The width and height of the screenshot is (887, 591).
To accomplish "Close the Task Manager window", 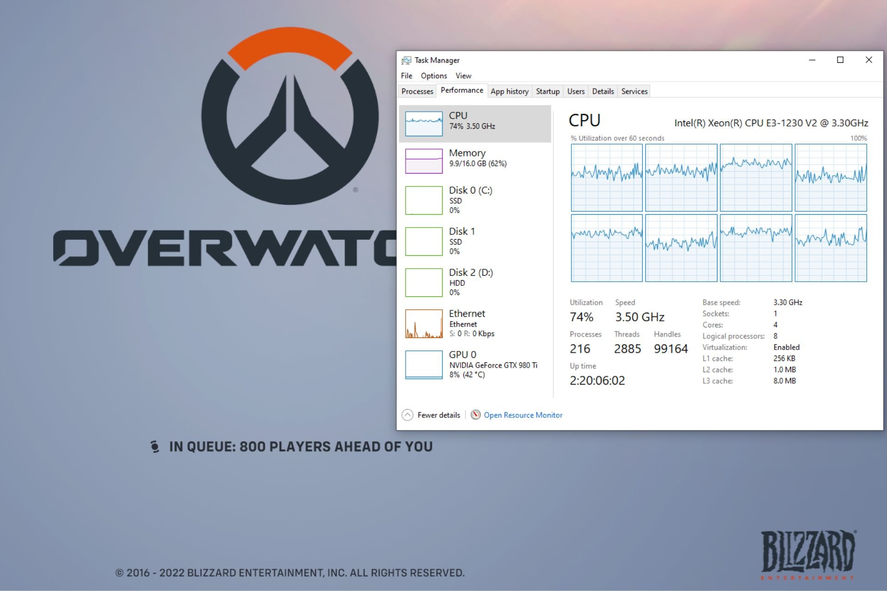I will point(869,60).
